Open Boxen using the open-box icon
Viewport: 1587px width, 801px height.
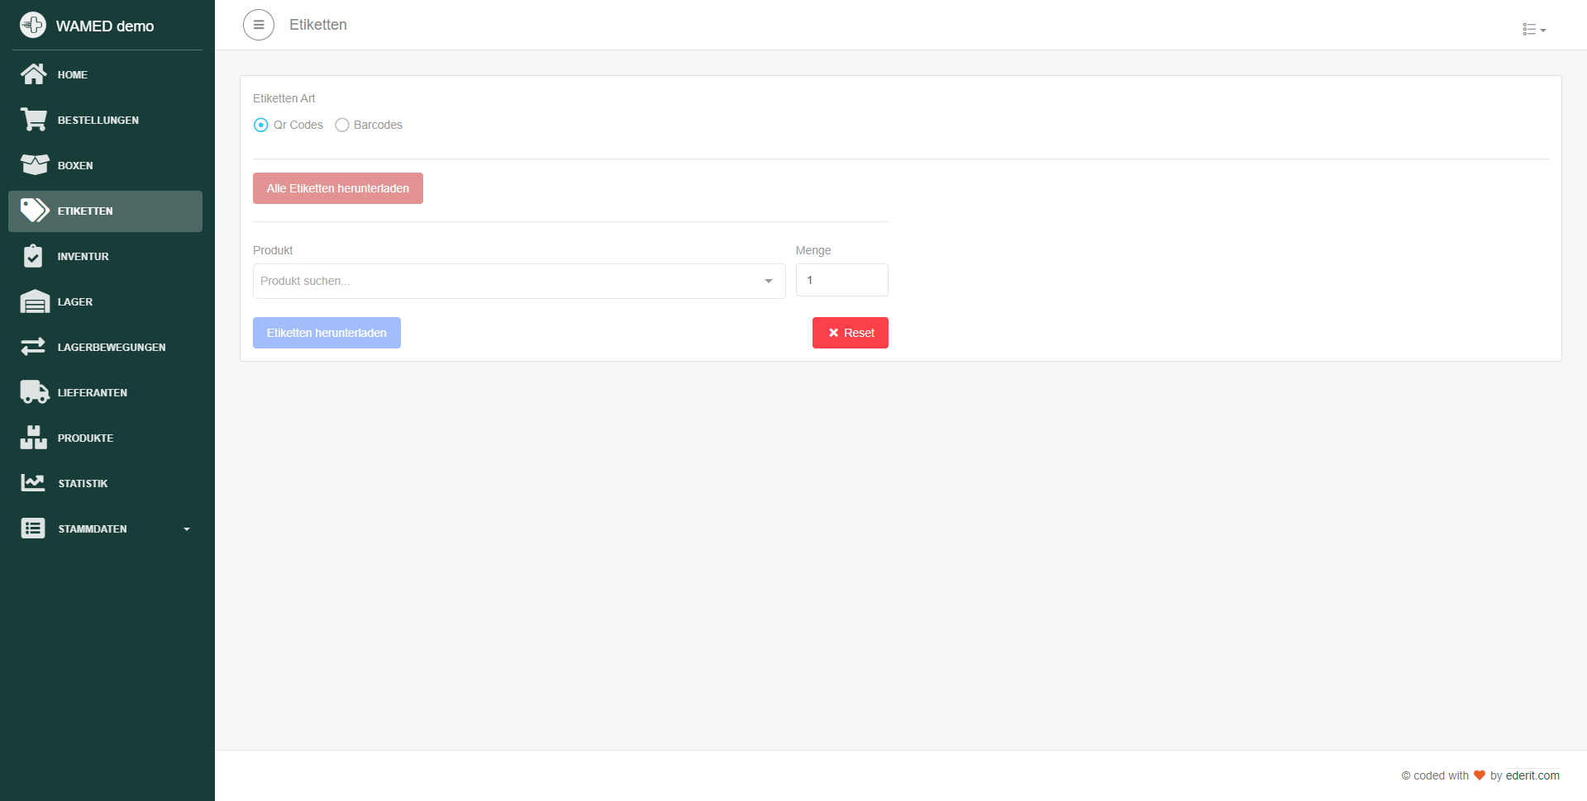pyautogui.click(x=34, y=165)
